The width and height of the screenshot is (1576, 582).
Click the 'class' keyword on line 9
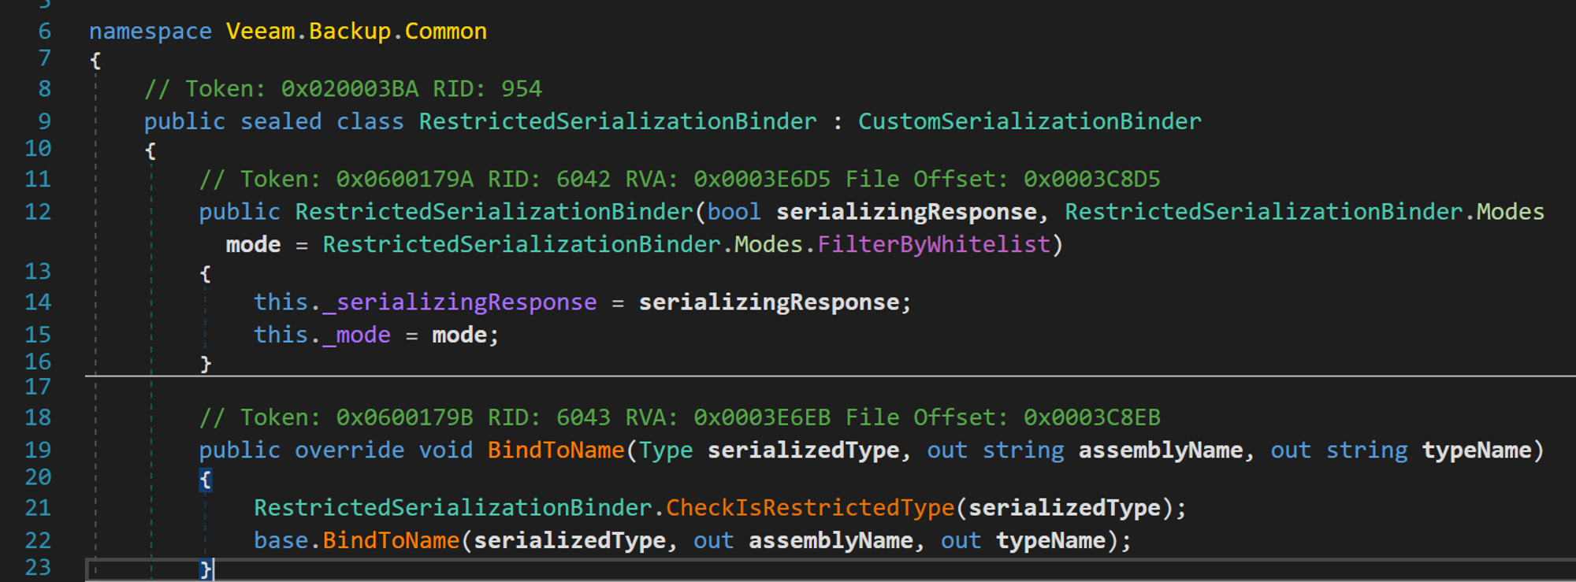[370, 121]
